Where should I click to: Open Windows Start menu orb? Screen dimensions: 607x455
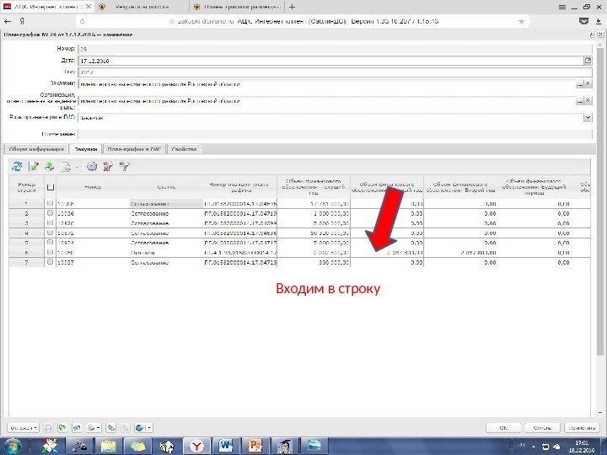pyautogui.click(x=12, y=446)
